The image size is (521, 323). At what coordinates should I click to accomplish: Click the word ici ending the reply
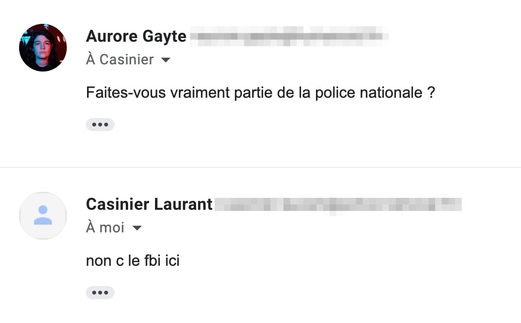point(172,260)
